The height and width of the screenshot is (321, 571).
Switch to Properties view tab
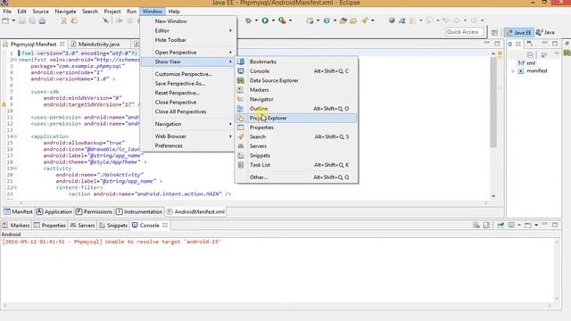pos(50,226)
